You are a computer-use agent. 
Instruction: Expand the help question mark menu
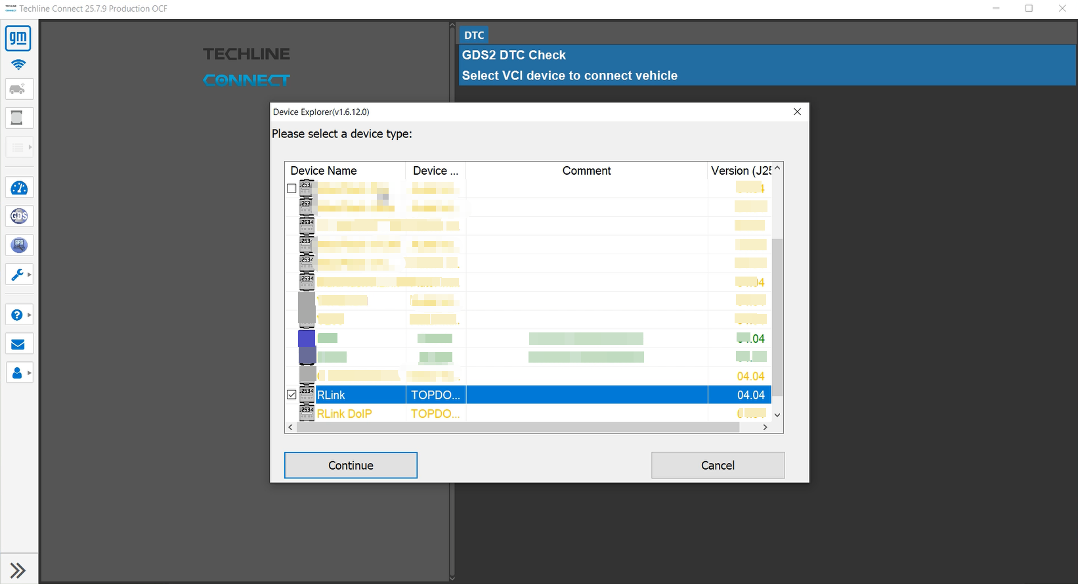click(x=29, y=315)
